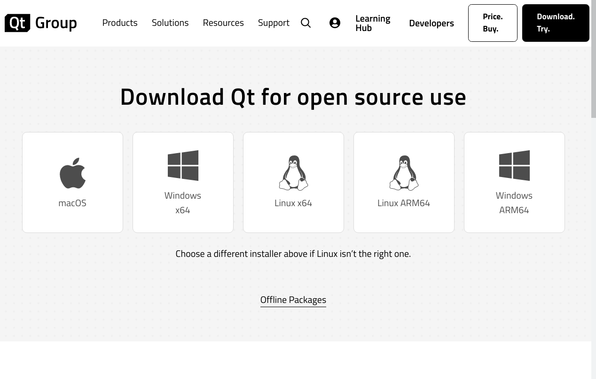Click the 'Choose a different installer above' text
Screen dimensions: 596x379
293,254
